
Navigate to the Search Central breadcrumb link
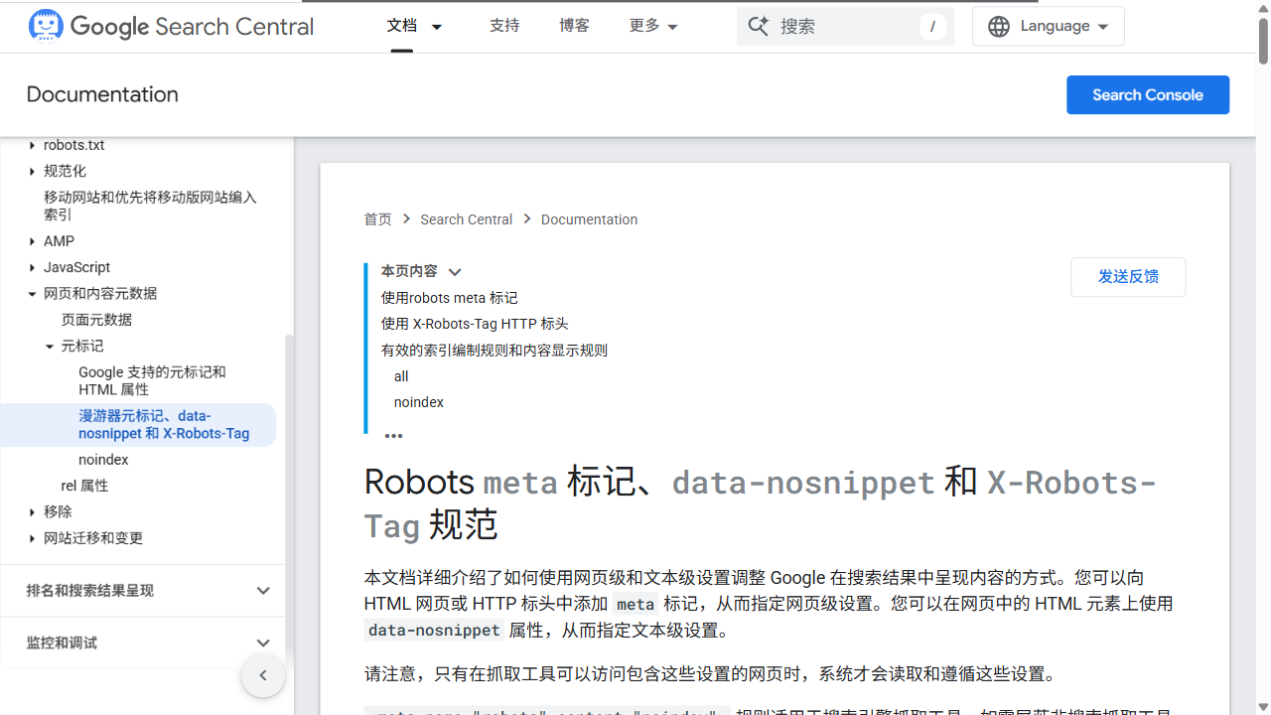[x=466, y=219]
